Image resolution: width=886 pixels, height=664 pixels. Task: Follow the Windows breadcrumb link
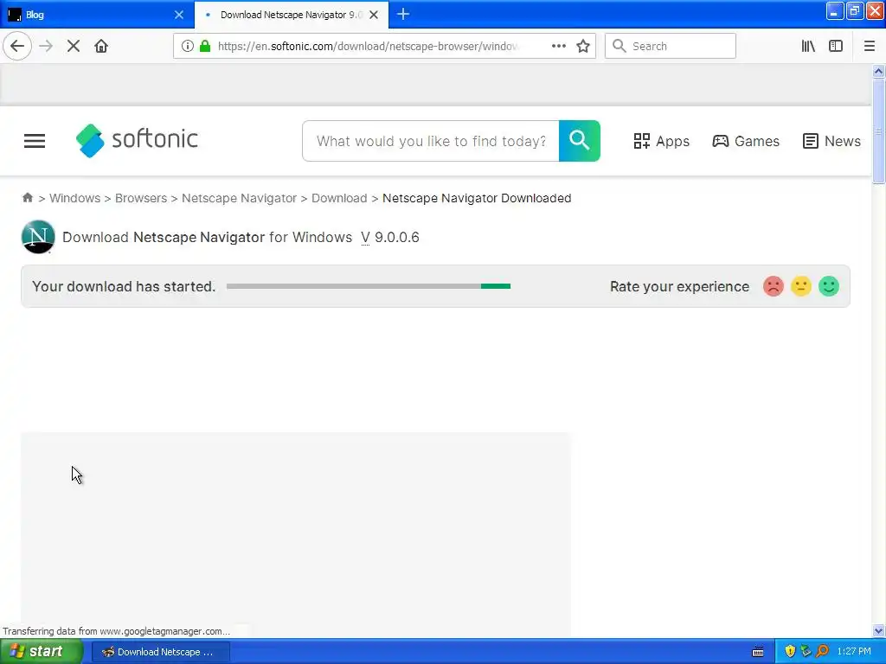[74, 198]
